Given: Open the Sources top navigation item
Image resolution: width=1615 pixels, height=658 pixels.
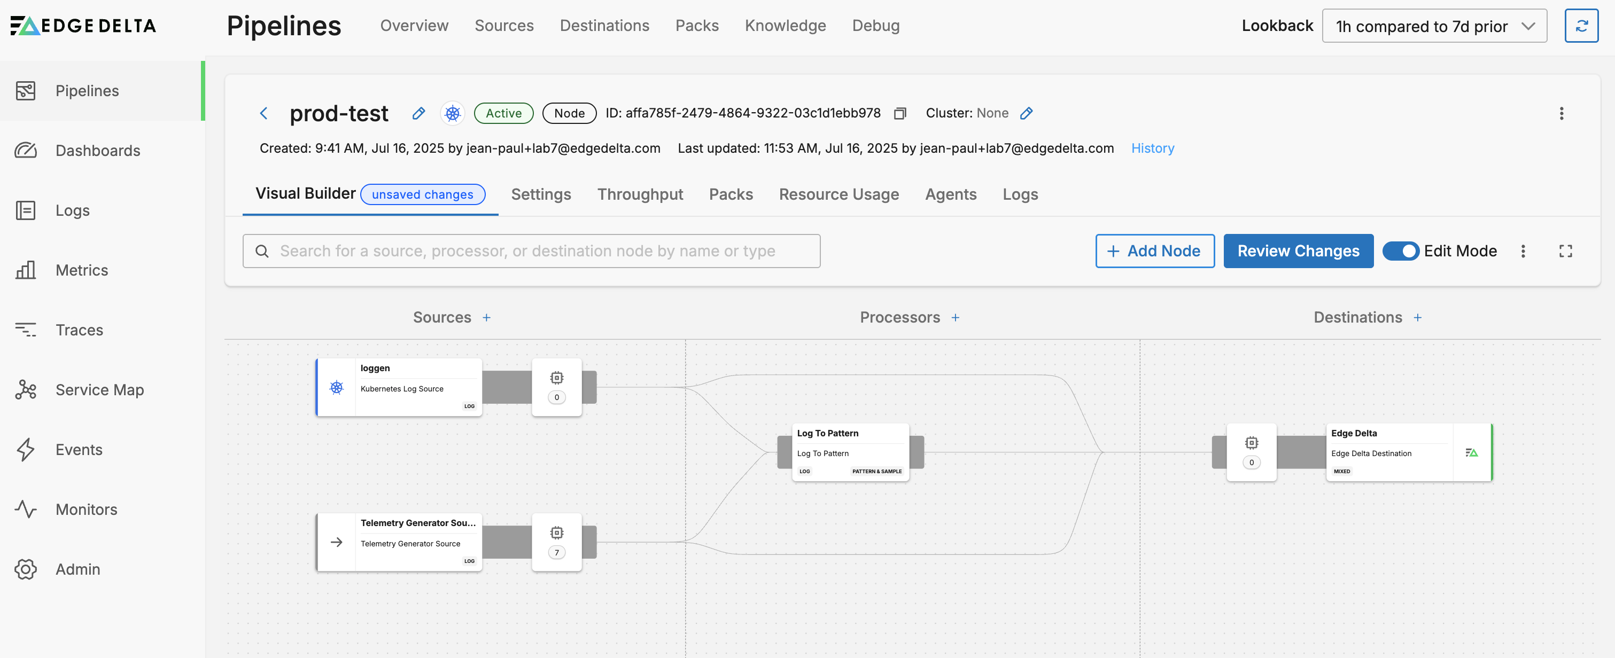Looking at the screenshot, I should (504, 26).
